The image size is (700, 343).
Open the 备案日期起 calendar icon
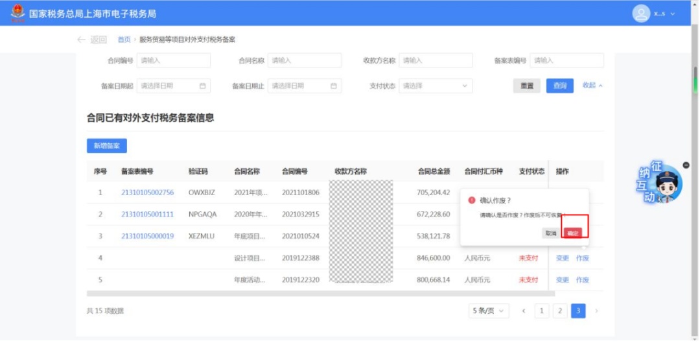[x=202, y=86]
